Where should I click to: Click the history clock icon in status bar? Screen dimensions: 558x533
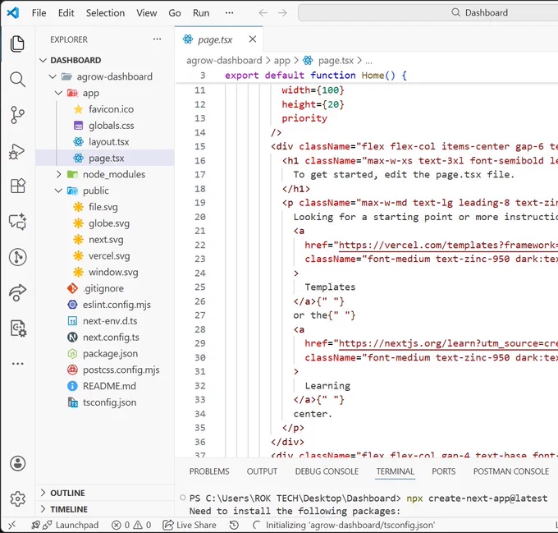(234, 525)
